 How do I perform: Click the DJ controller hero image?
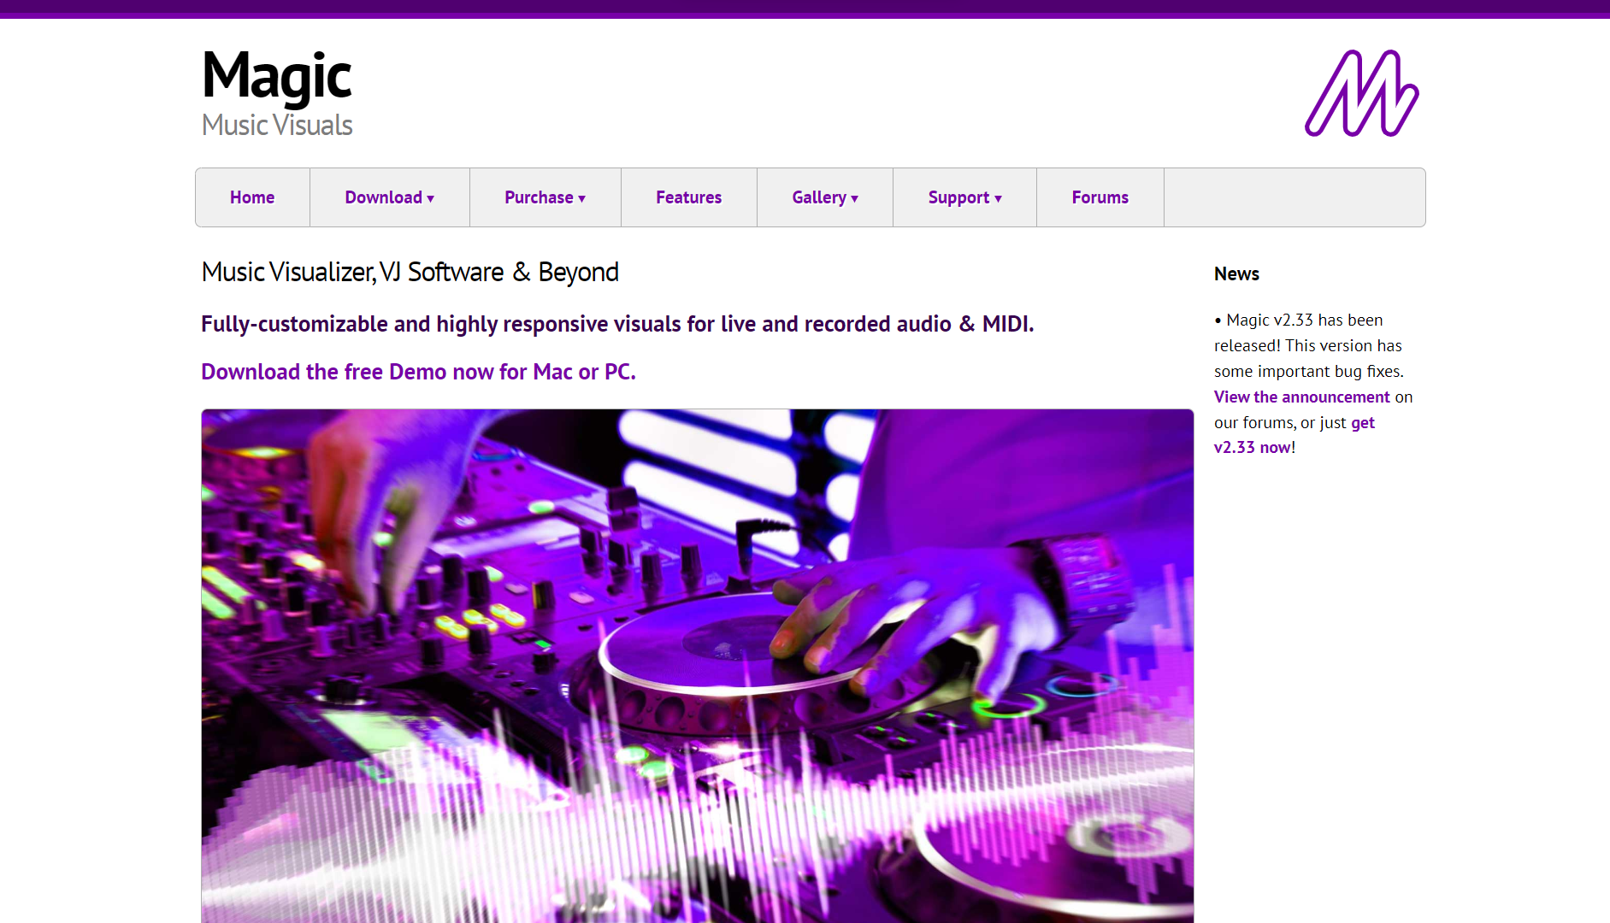point(698,666)
